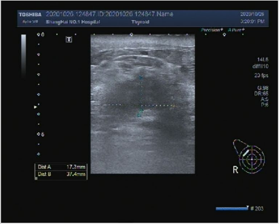This screenshot has height=224, width=279.
Task: Click the ultrasound image area
Action: 143,104
